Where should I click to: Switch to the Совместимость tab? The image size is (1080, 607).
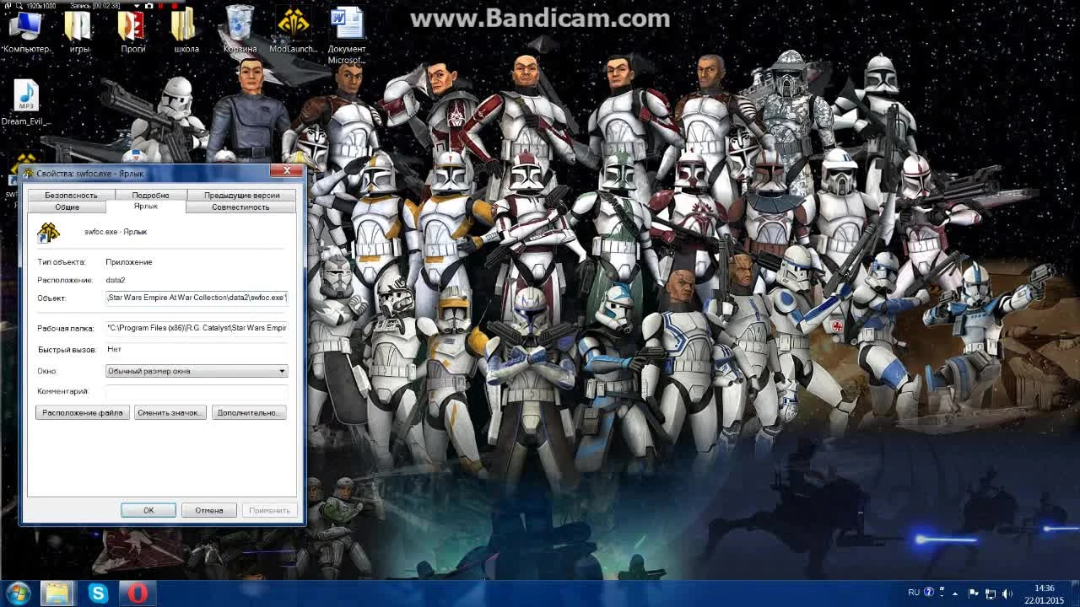point(243,207)
